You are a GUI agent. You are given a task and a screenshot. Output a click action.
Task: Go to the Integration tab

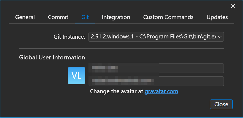click(116, 17)
